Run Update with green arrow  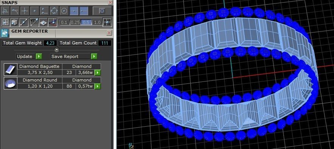[x=39, y=56]
